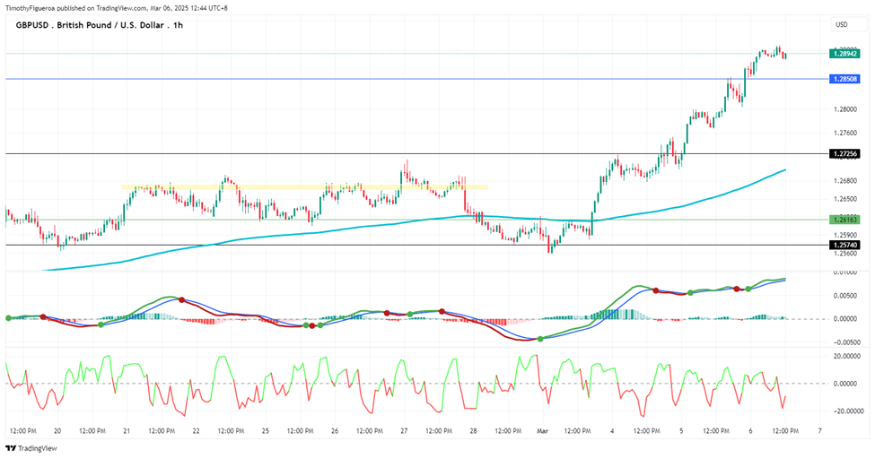The image size is (875, 458).
Task: Click the 22 date label on time axis
Action: point(196,431)
